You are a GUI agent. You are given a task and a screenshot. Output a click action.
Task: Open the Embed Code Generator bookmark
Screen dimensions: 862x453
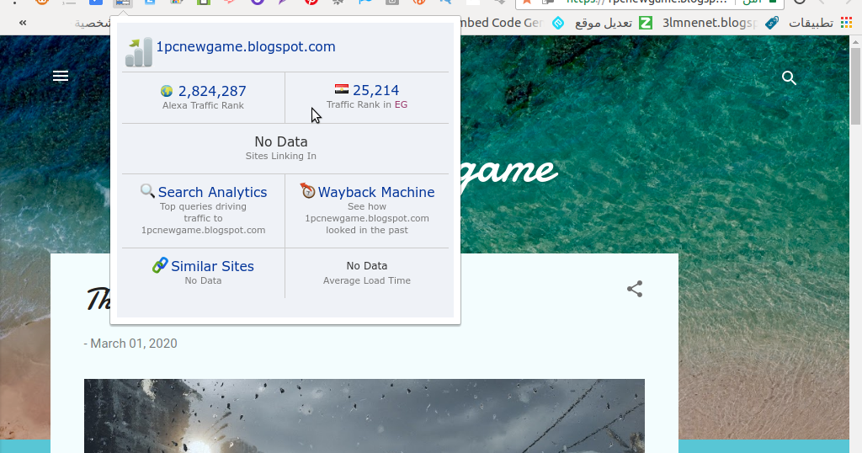coord(502,23)
